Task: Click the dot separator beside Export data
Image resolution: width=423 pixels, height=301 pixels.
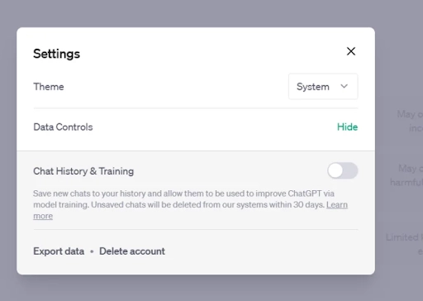Action: click(x=92, y=251)
